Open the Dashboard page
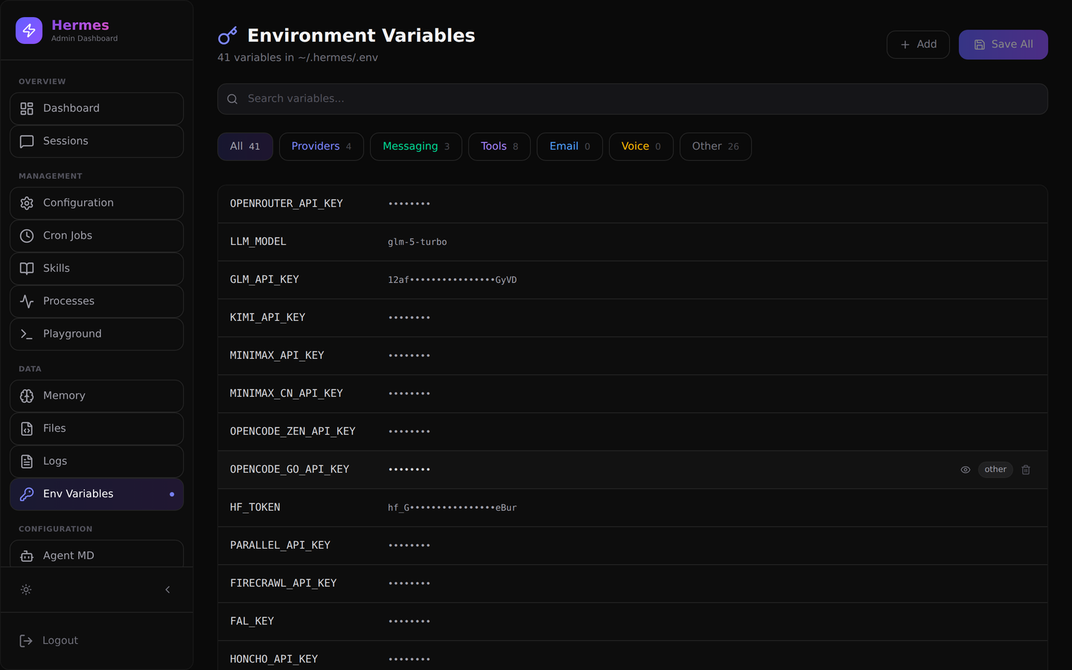The height and width of the screenshot is (670, 1072). click(x=97, y=109)
